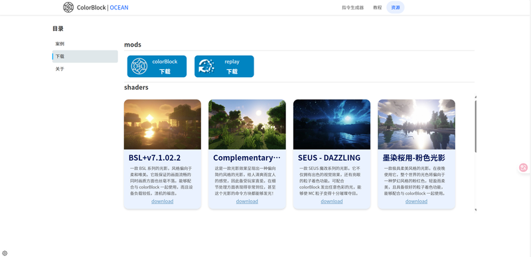Open 关于 in the sidebar directory

click(85, 69)
